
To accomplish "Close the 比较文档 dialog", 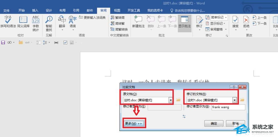I will (242, 87).
